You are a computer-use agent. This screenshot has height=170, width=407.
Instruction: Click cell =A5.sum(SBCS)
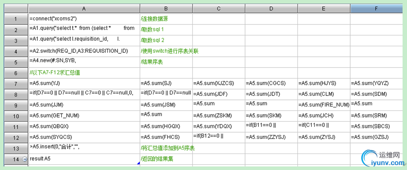click(x=376, y=127)
